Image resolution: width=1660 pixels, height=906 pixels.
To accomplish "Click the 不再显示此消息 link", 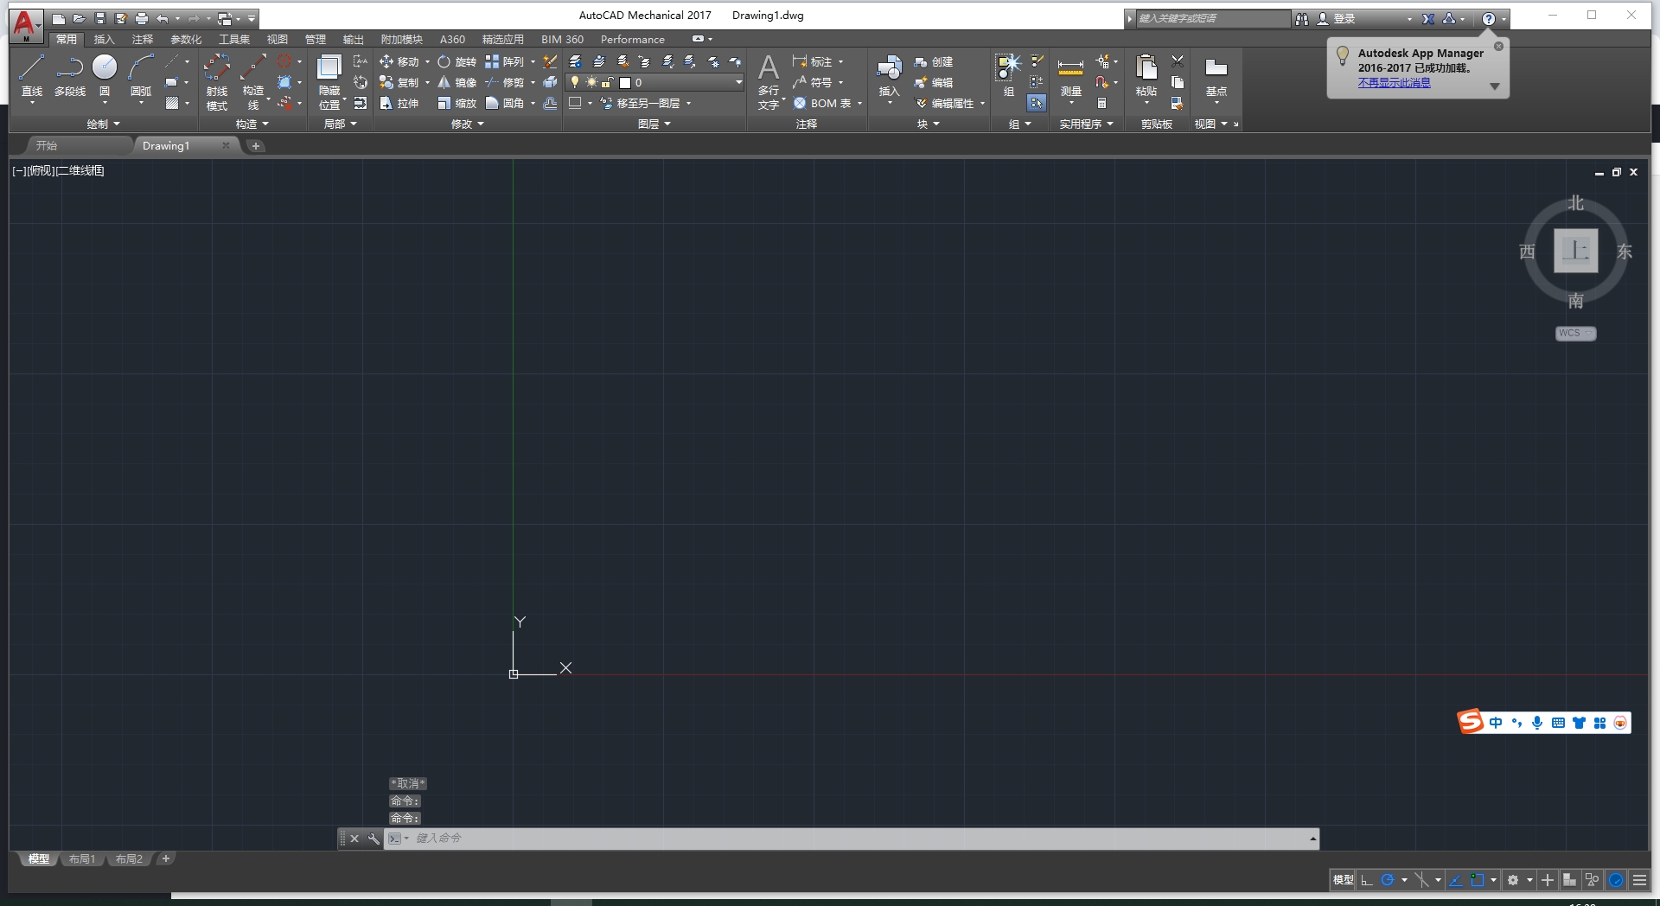I will click(1394, 83).
